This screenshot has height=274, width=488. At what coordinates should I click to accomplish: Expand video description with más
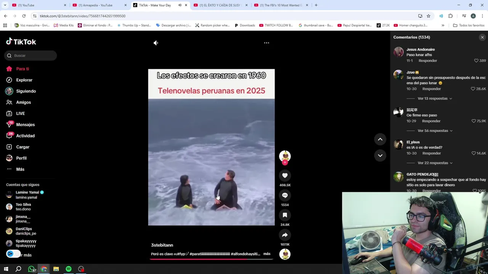[267, 254]
